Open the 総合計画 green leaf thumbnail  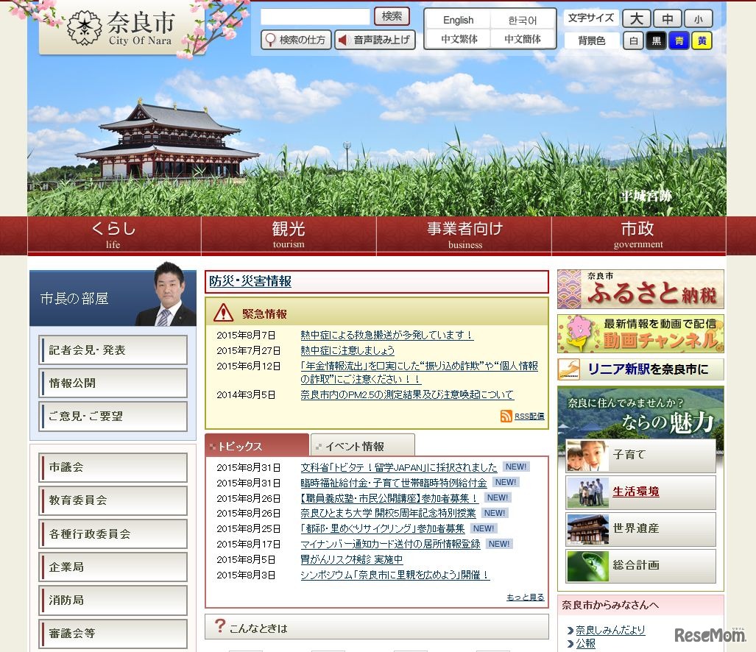point(587,566)
